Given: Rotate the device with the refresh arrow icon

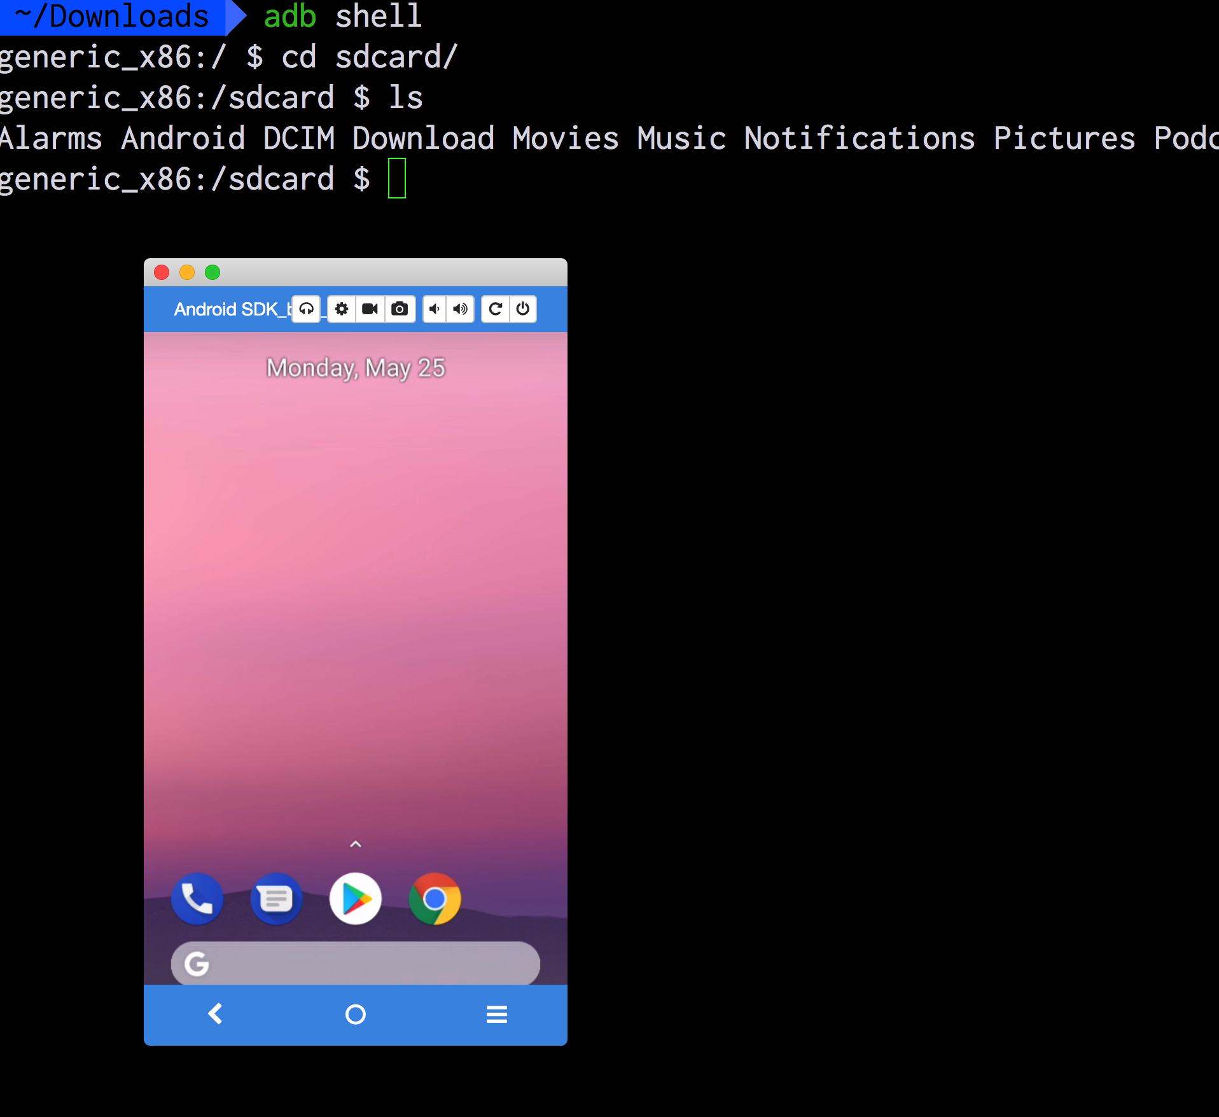Looking at the screenshot, I should [495, 309].
